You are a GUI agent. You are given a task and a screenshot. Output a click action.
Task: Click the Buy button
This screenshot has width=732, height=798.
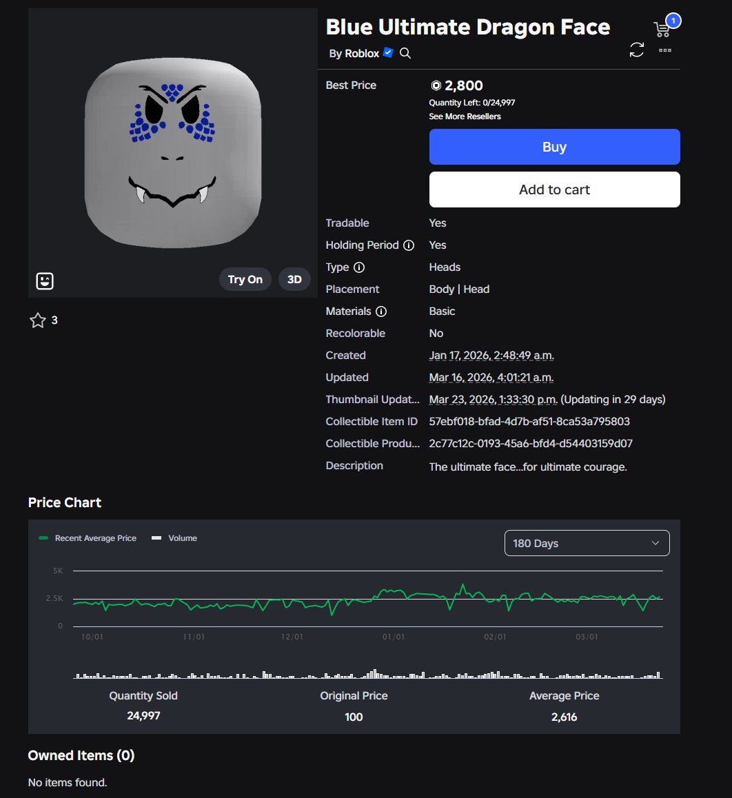[554, 146]
